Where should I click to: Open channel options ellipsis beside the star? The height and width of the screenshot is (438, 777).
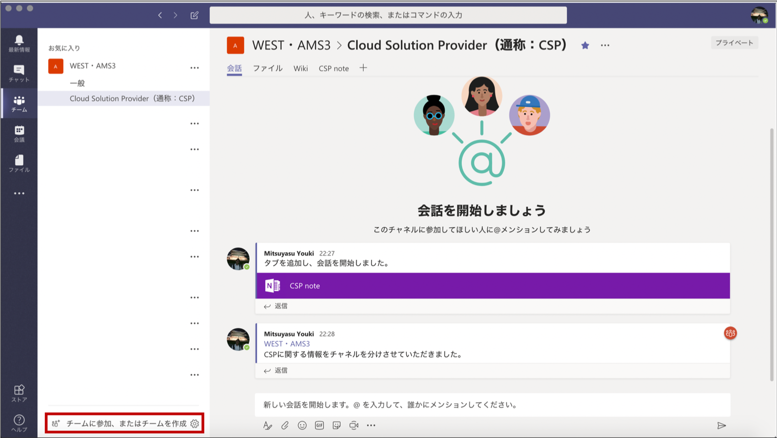click(605, 45)
